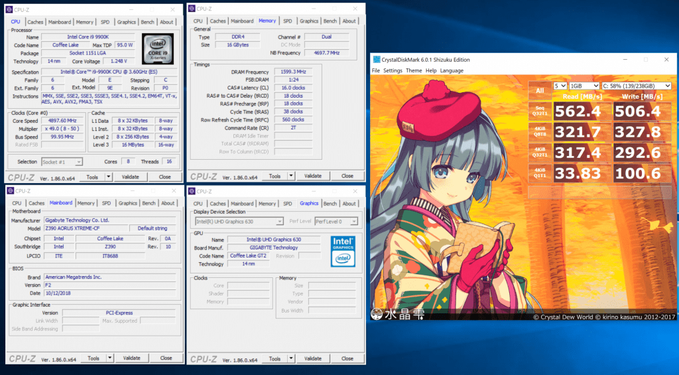Open the Theme menu in CrystalDiskMark
The width and height of the screenshot is (679, 375).
pos(414,70)
